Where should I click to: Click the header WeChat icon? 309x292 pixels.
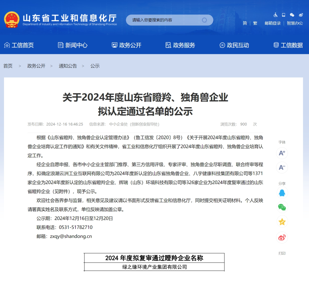pyautogui.click(x=292, y=15)
